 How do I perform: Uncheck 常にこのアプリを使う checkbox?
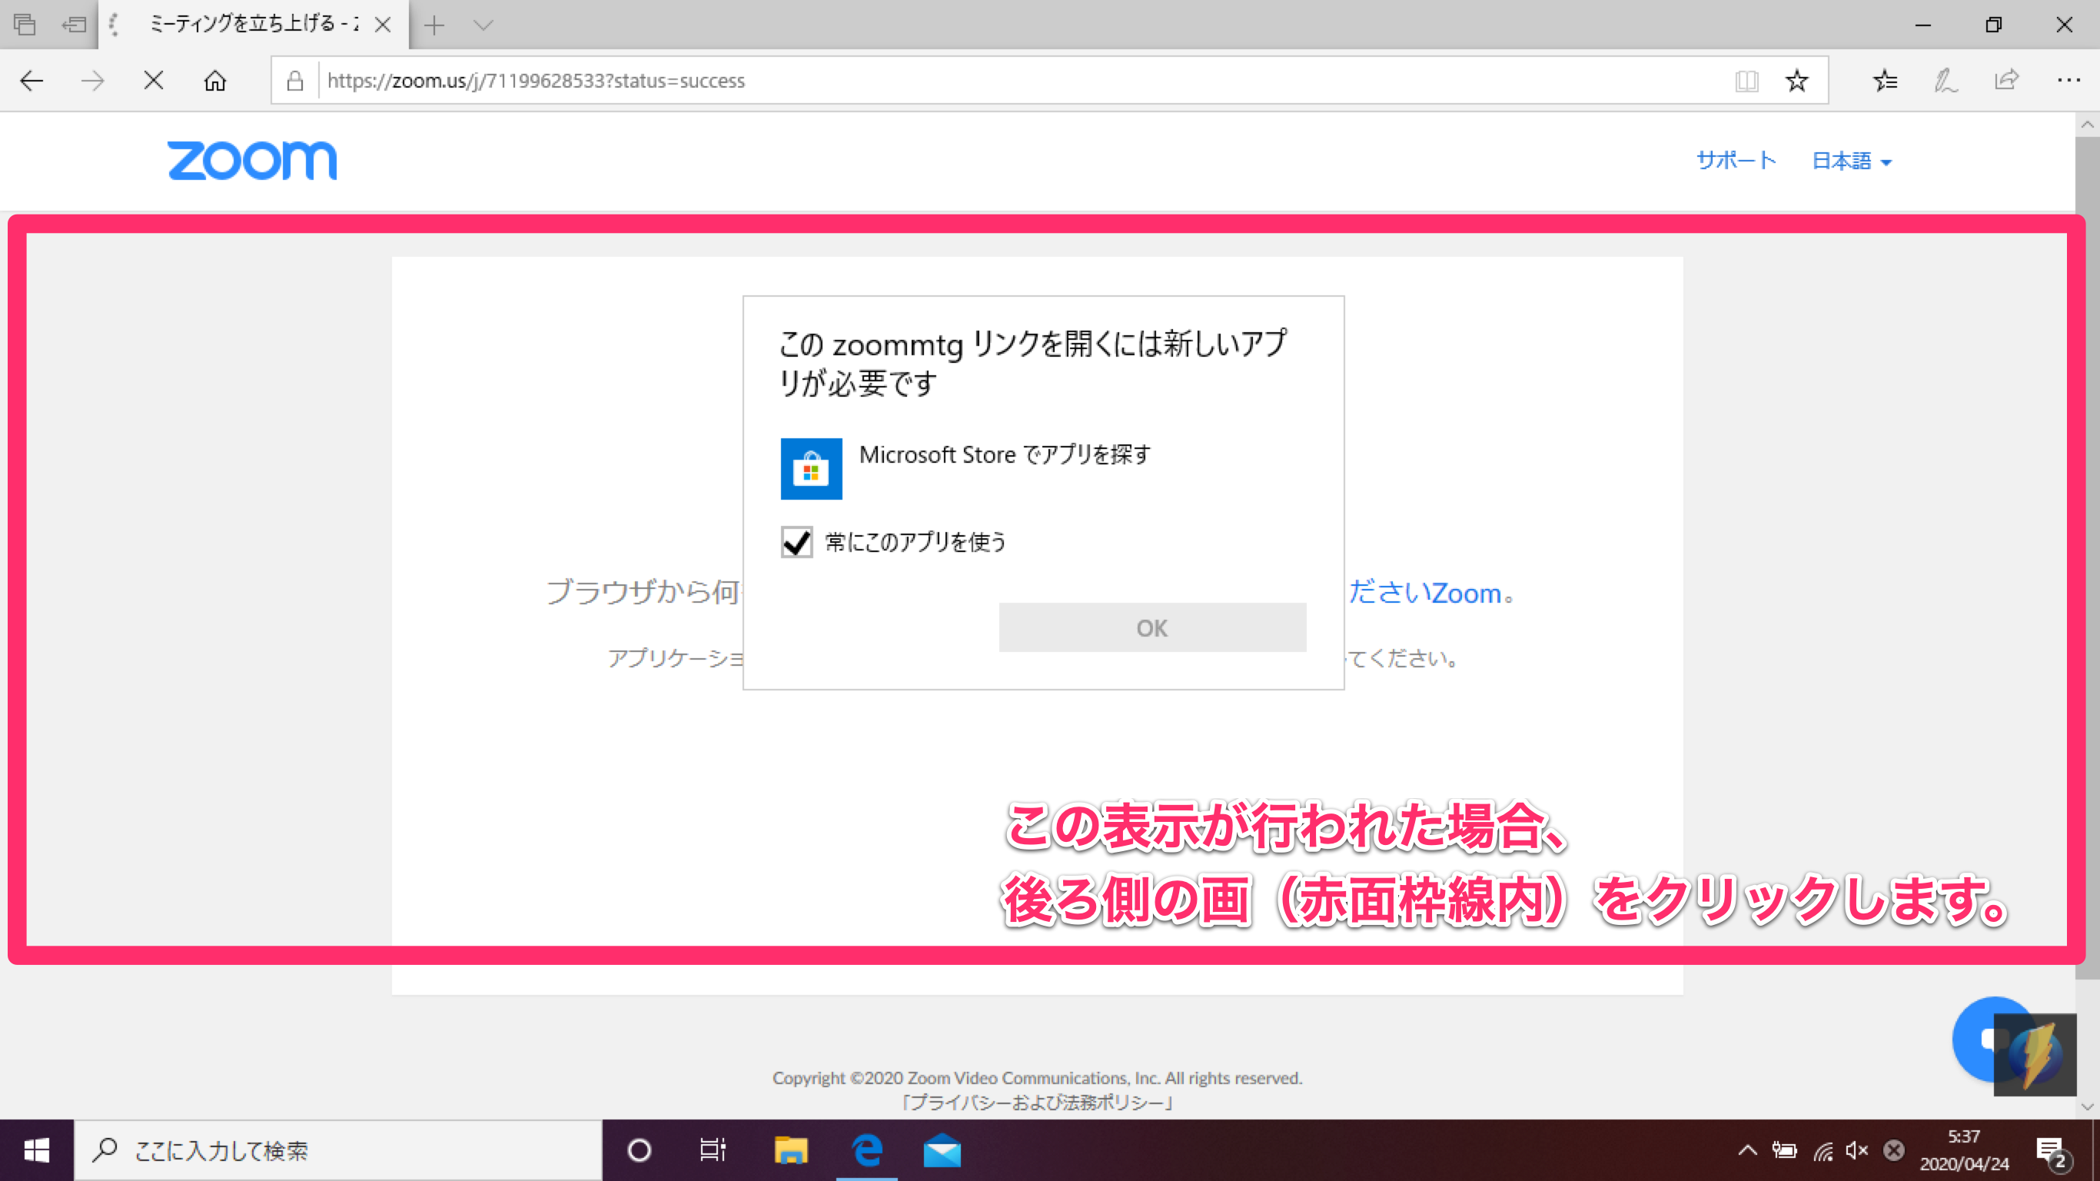pos(796,542)
